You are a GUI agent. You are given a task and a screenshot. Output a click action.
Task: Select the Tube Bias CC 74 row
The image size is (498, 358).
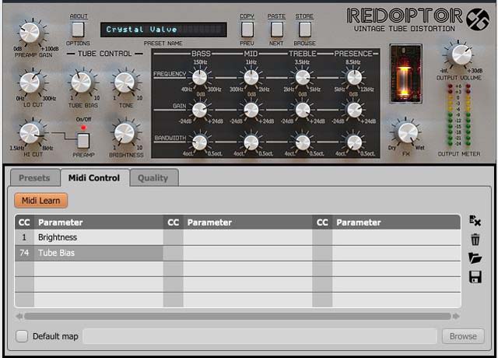click(89, 253)
